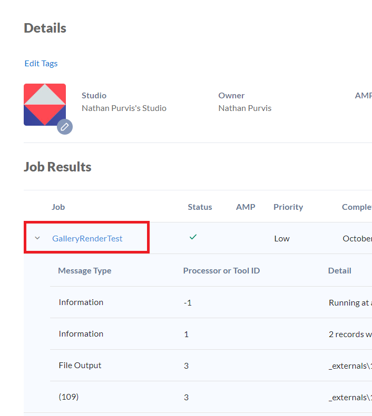The height and width of the screenshot is (416, 372).
Task: Select the File Output message row
Action: (x=80, y=365)
